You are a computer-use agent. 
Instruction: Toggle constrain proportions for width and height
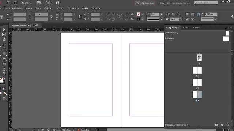click(51, 17)
